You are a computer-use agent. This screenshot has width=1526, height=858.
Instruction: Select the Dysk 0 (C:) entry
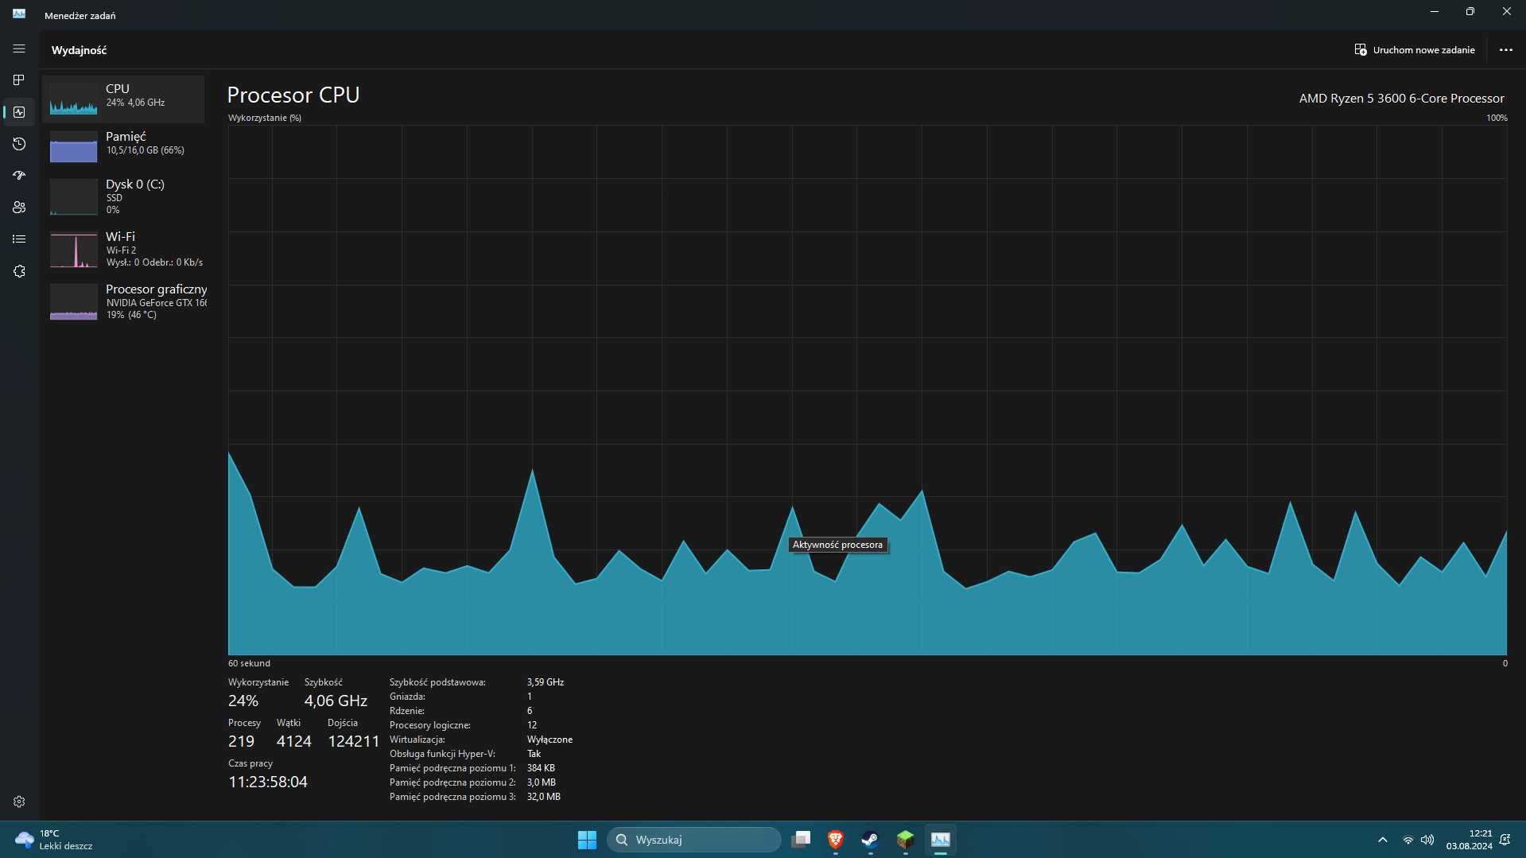point(123,196)
